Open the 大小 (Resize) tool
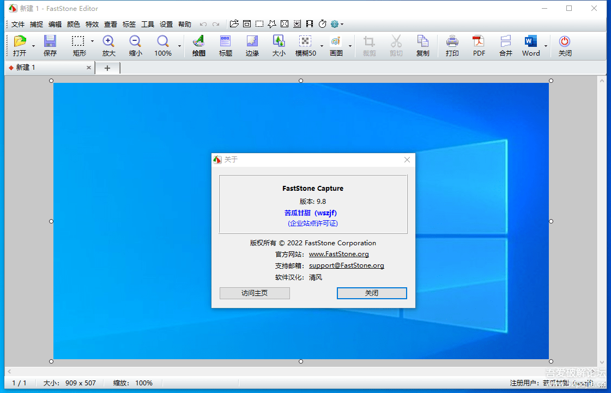611x393 pixels. pos(279,45)
